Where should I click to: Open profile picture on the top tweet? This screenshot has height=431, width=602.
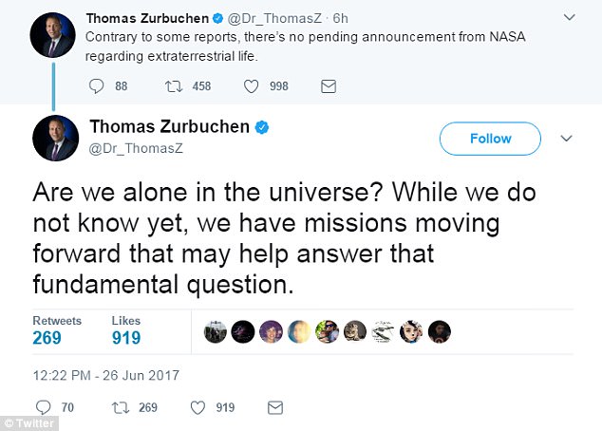click(52, 35)
